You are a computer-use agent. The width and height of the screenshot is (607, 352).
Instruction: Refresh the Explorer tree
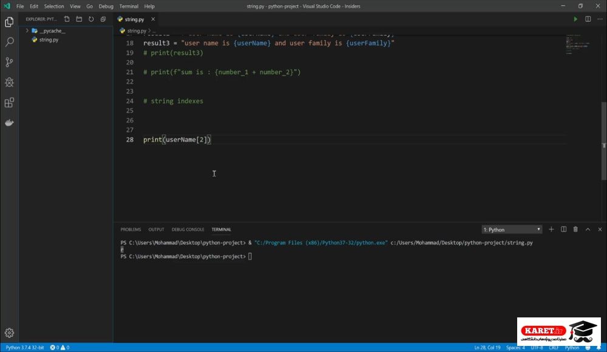coord(91,19)
